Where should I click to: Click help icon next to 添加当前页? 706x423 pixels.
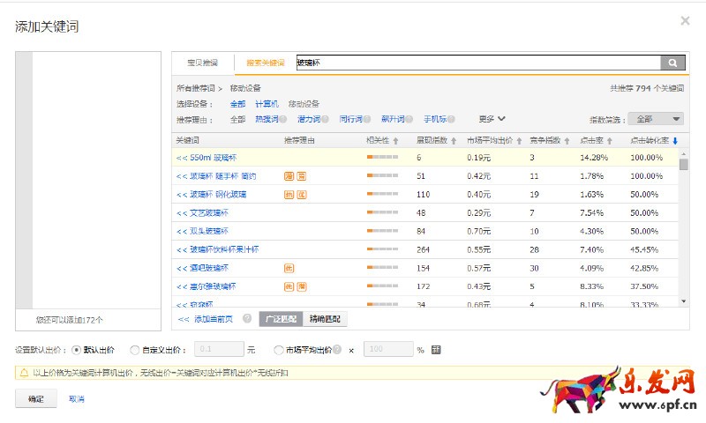click(247, 319)
